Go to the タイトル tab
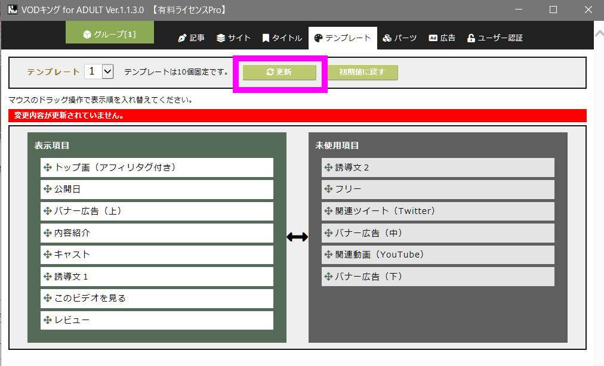This screenshot has width=604, height=366. click(282, 38)
